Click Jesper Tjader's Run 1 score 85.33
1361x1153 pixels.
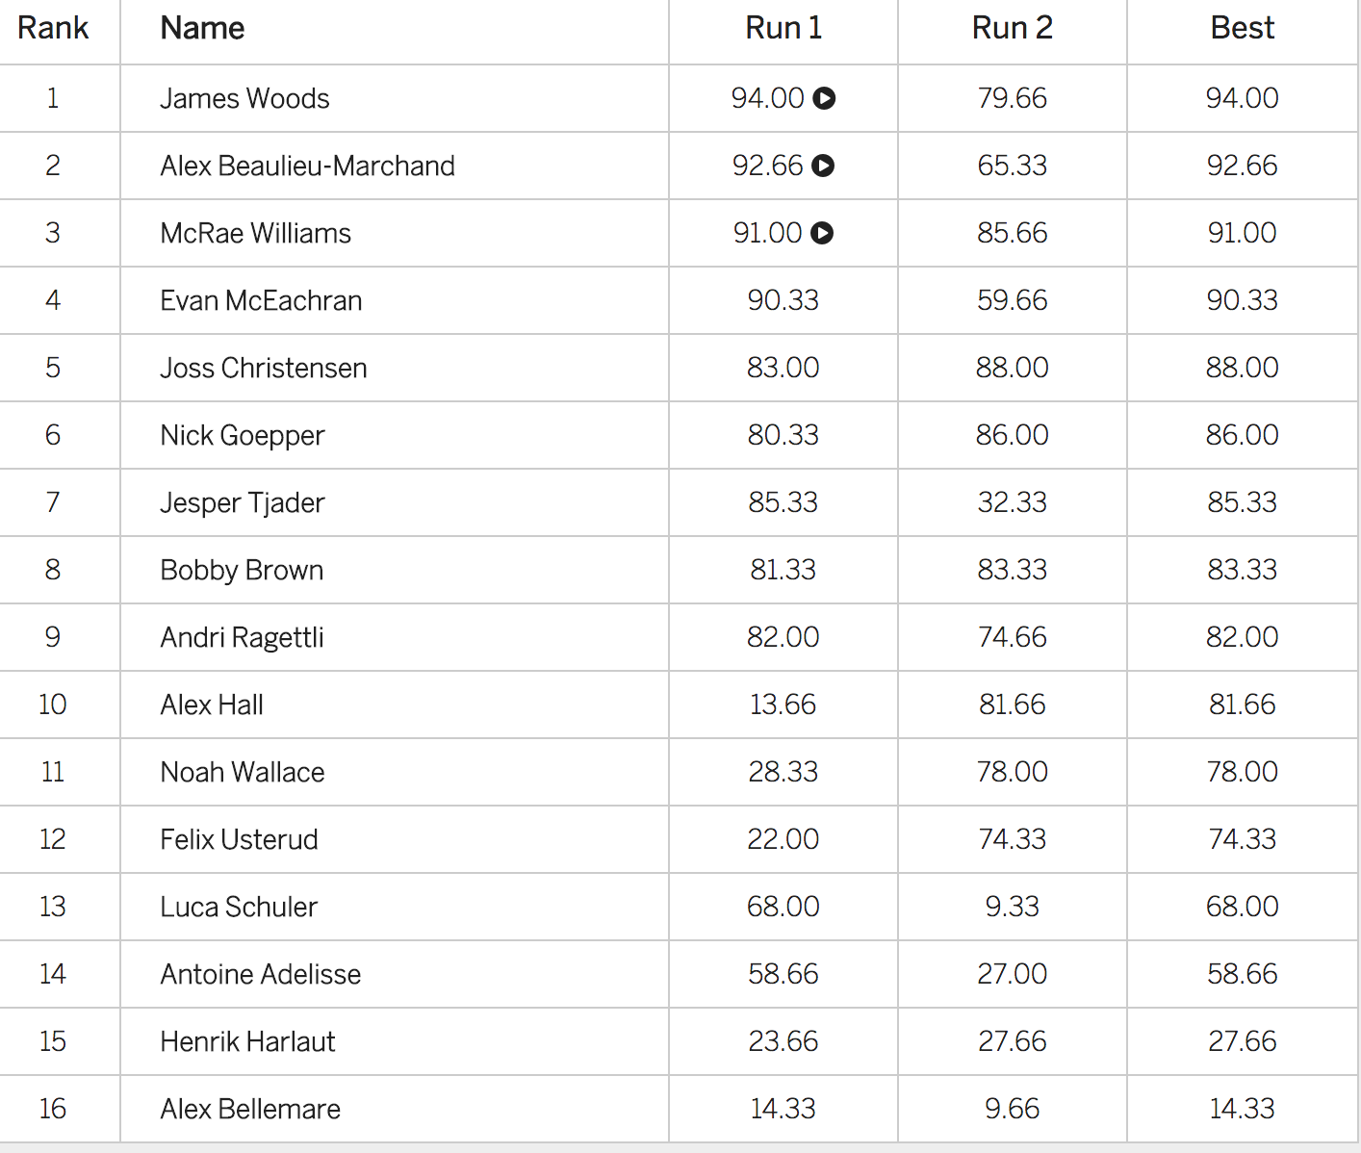pos(783,502)
